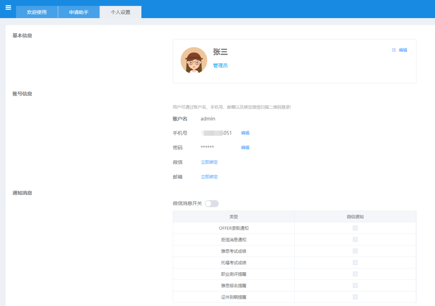Click 编辑 link next to phone number
This screenshot has width=435, height=306.
[245, 133]
